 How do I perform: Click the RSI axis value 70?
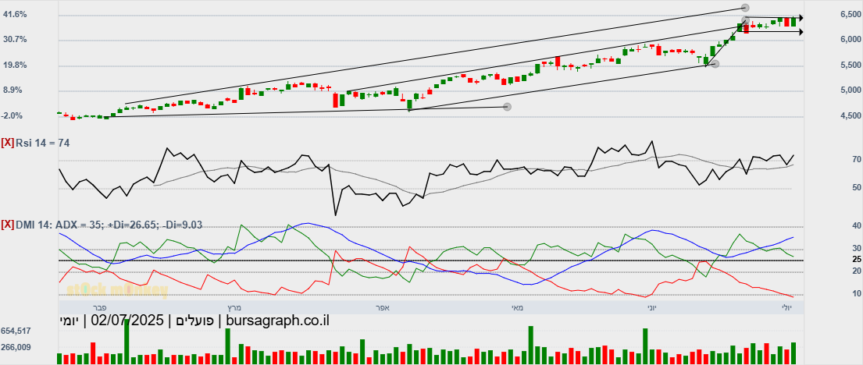point(857,160)
